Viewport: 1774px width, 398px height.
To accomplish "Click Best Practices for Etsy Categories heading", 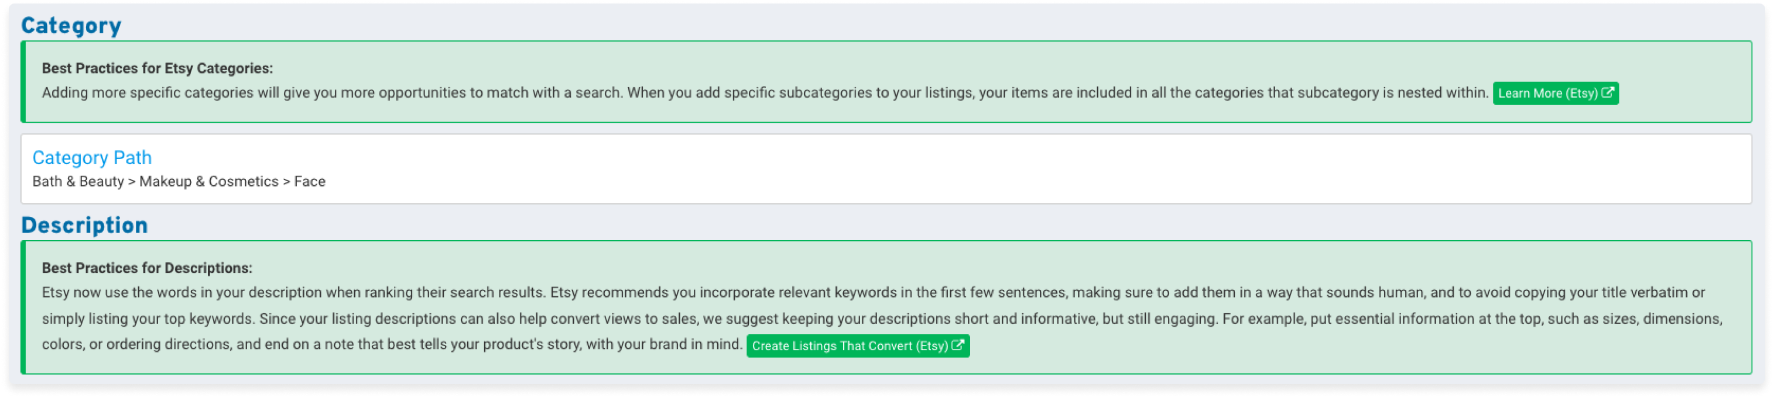I will pos(157,68).
